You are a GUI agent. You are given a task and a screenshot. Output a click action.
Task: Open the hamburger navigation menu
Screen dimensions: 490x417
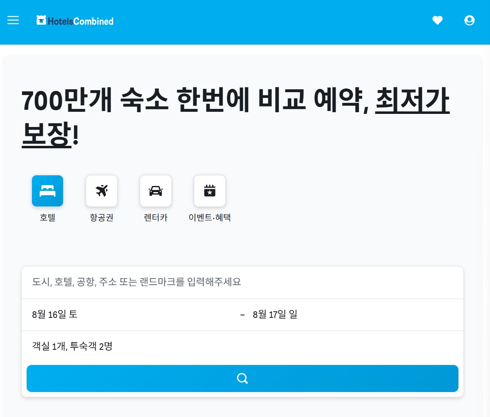13,20
